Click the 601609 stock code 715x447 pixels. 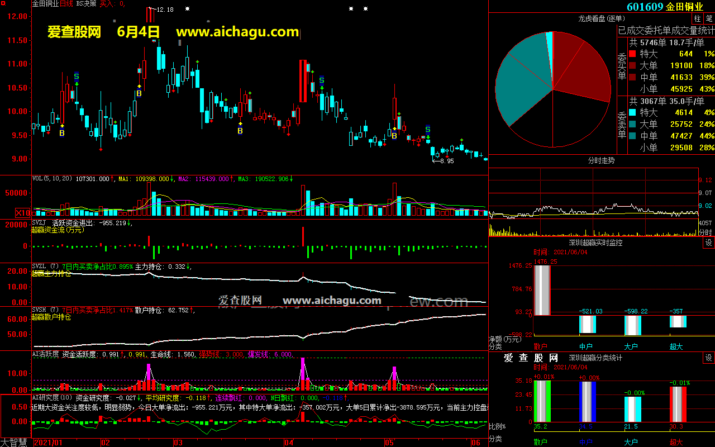pyautogui.click(x=645, y=7)
